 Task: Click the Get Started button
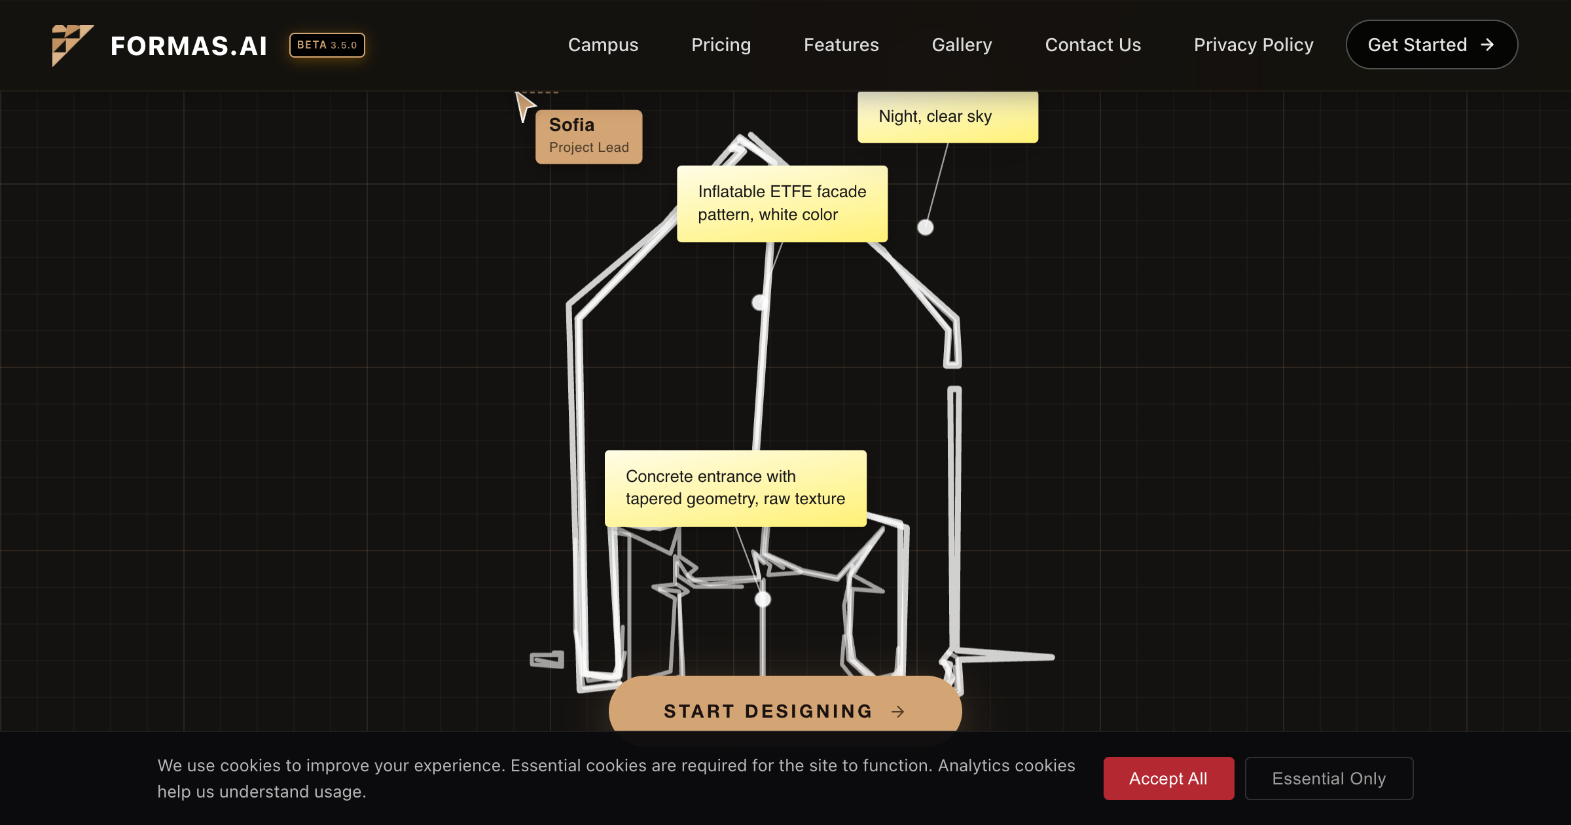[1432, 45]
